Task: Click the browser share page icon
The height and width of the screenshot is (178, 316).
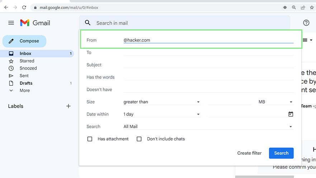Action: (x=303, y=7)
